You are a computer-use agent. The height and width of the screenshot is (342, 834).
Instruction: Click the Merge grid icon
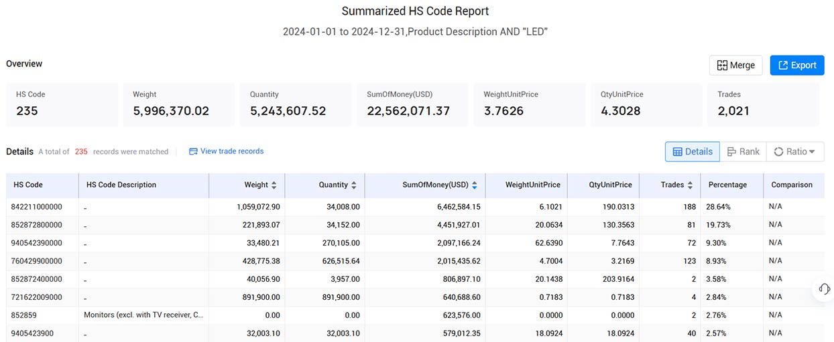pyautogui.click(x=722, y=65)
